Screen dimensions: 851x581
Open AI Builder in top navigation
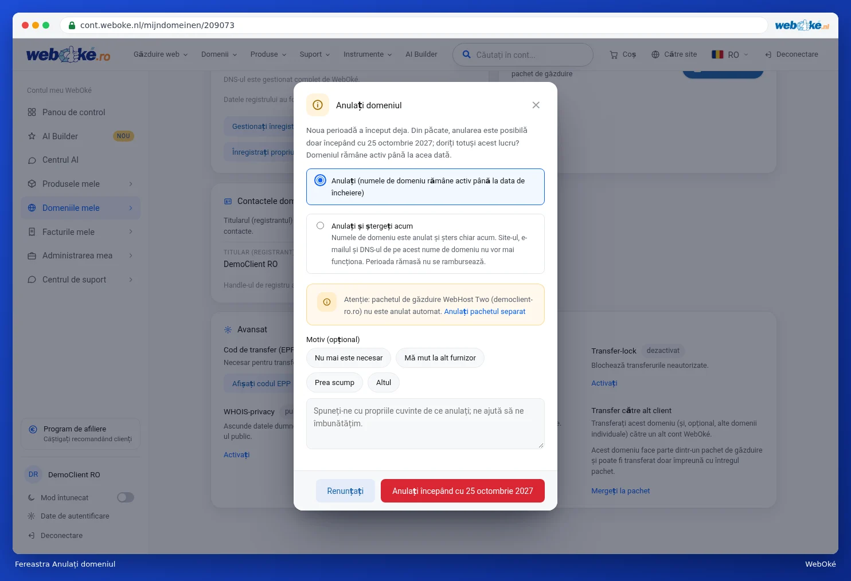421,54
